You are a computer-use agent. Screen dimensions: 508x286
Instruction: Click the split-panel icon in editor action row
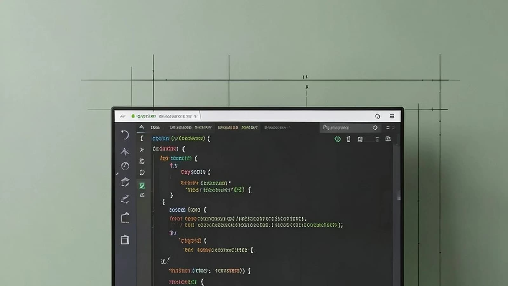pos(360,139)
